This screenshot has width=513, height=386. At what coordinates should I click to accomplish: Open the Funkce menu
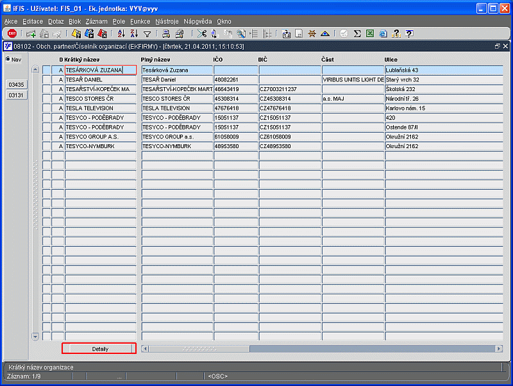pos(140,22)
